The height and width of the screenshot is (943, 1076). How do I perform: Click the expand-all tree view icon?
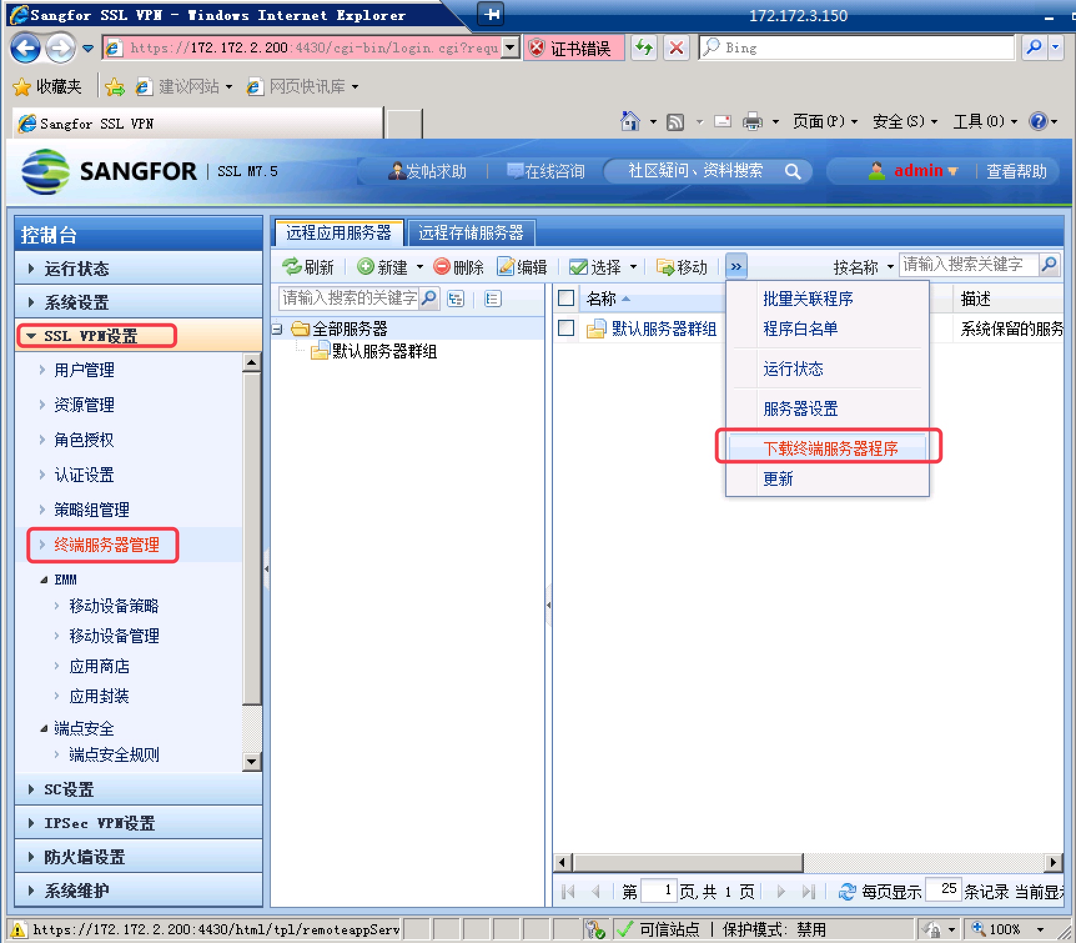(x=456, y=299)
